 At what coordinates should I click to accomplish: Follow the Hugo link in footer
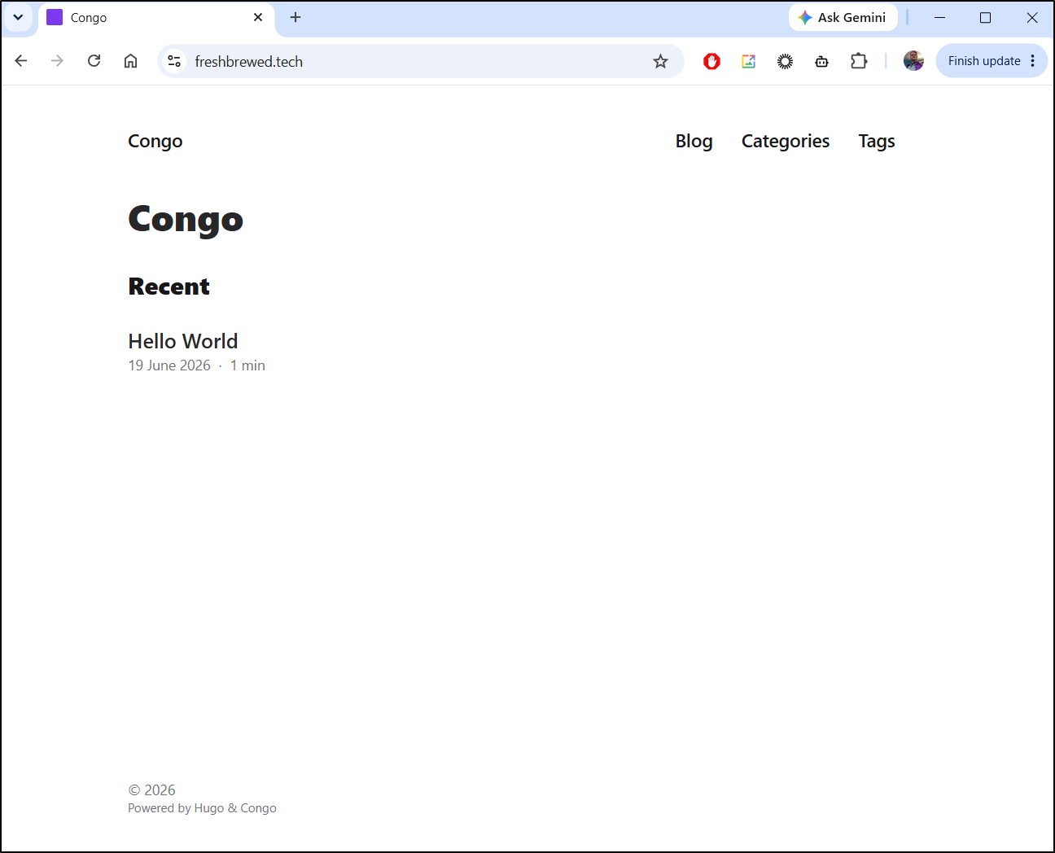click(x=209, y=808)
